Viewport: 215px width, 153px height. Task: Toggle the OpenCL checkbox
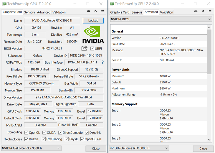[x=26, y=133]
